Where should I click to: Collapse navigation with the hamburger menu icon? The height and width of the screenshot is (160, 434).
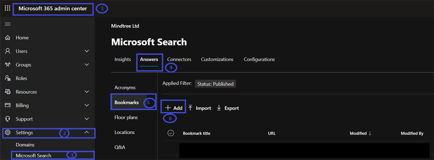8,24
